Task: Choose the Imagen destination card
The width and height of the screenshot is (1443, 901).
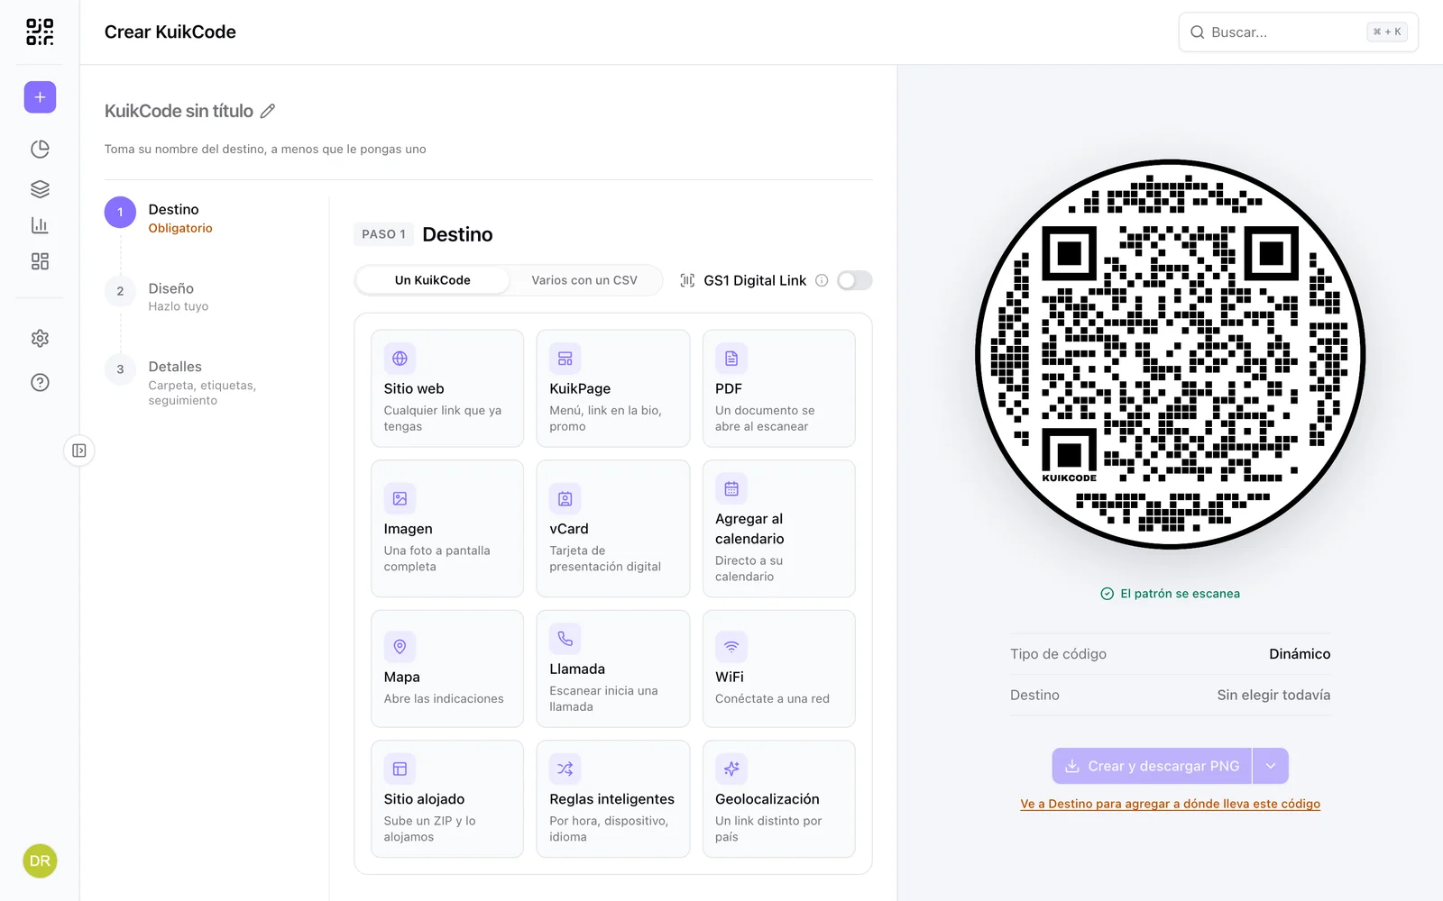Action: point(447,529)
